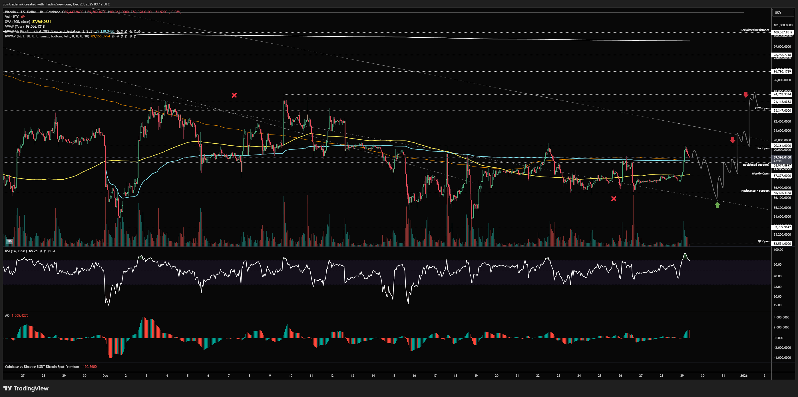Click the AO indicator label
The width and height of the screenshot is (798, 397).
click(x=7, y=316)
